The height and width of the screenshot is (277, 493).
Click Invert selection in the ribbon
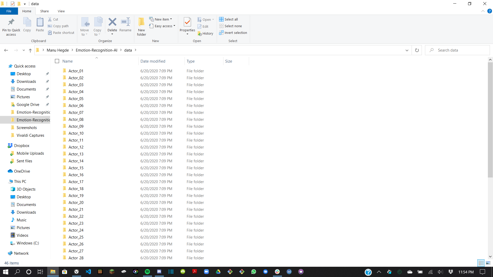(233, 33)
